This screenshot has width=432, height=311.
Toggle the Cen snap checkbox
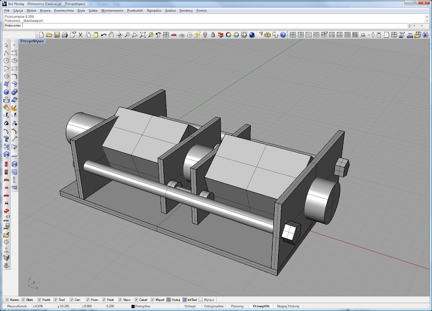72,300
